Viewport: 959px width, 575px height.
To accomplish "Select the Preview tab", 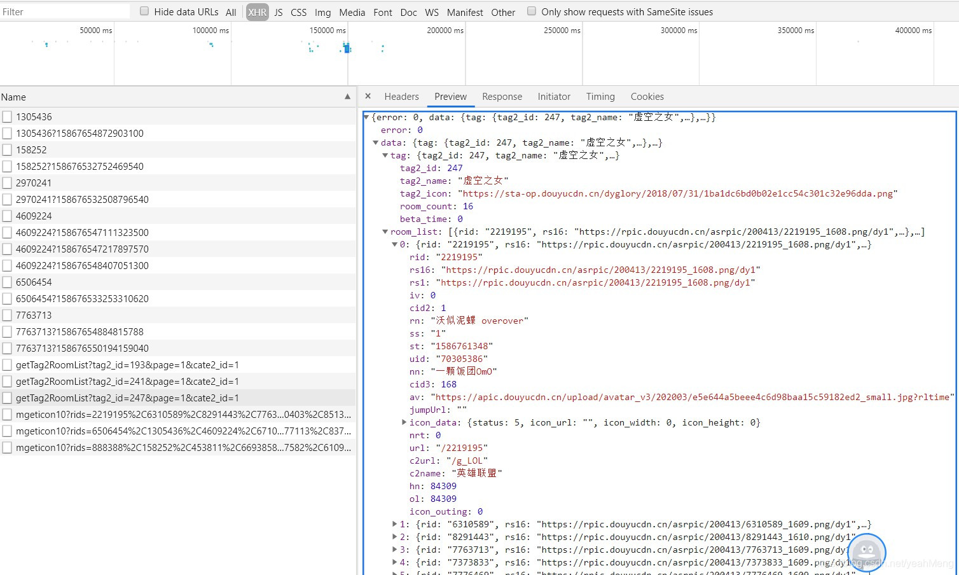I will point(450,97).
